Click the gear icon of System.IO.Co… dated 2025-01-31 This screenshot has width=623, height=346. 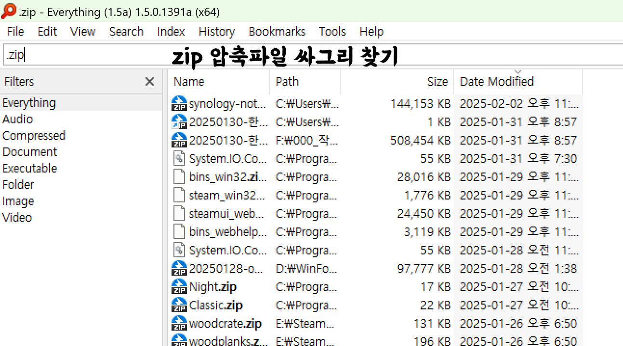point(179,159)
